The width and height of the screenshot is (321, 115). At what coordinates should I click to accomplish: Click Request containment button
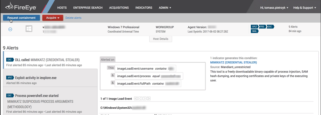coord(21,18)
